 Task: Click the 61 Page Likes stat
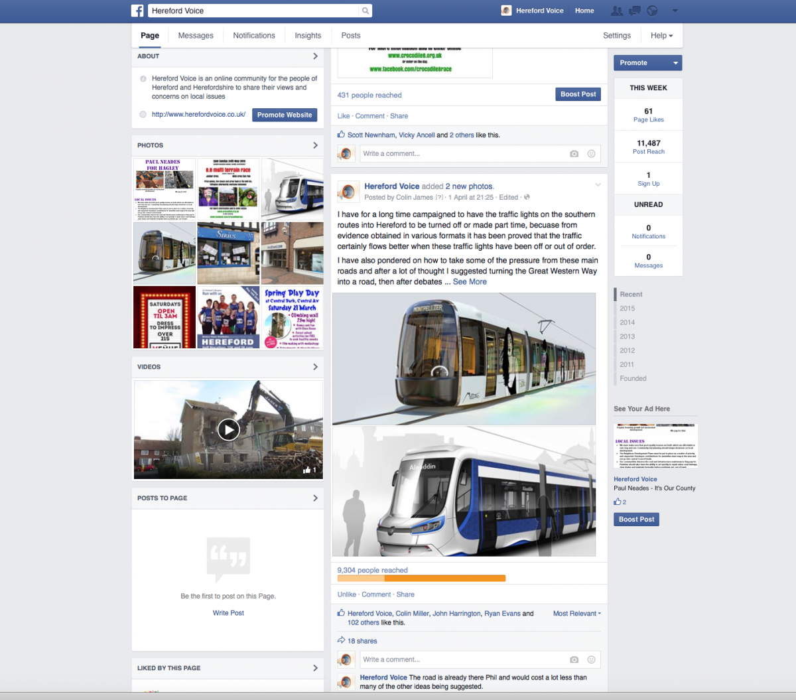(648, 115)
